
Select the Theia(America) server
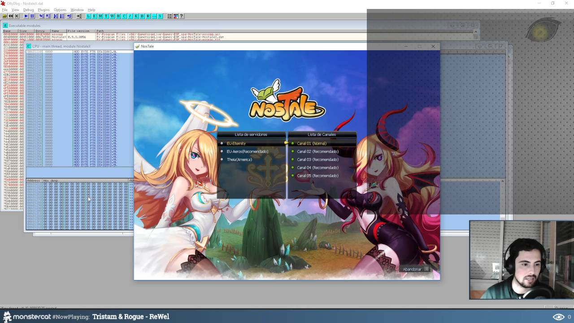pos(239,160)
